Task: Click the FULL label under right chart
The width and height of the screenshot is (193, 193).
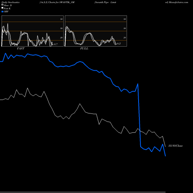Action: [x=84, y=49]
